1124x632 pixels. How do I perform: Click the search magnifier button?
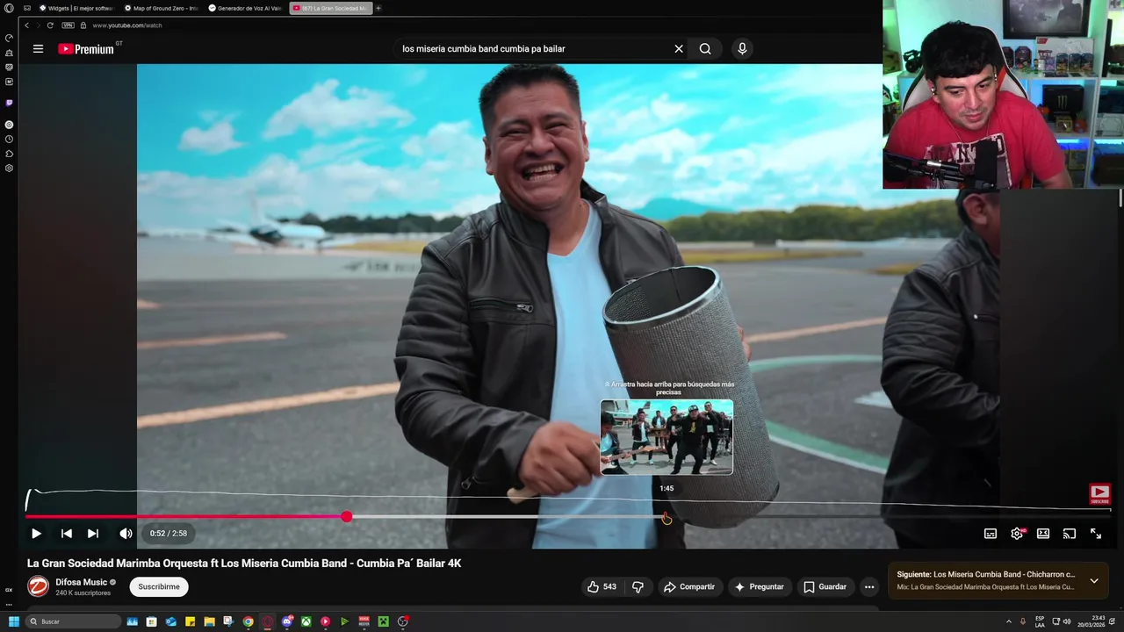coord(705,49)
